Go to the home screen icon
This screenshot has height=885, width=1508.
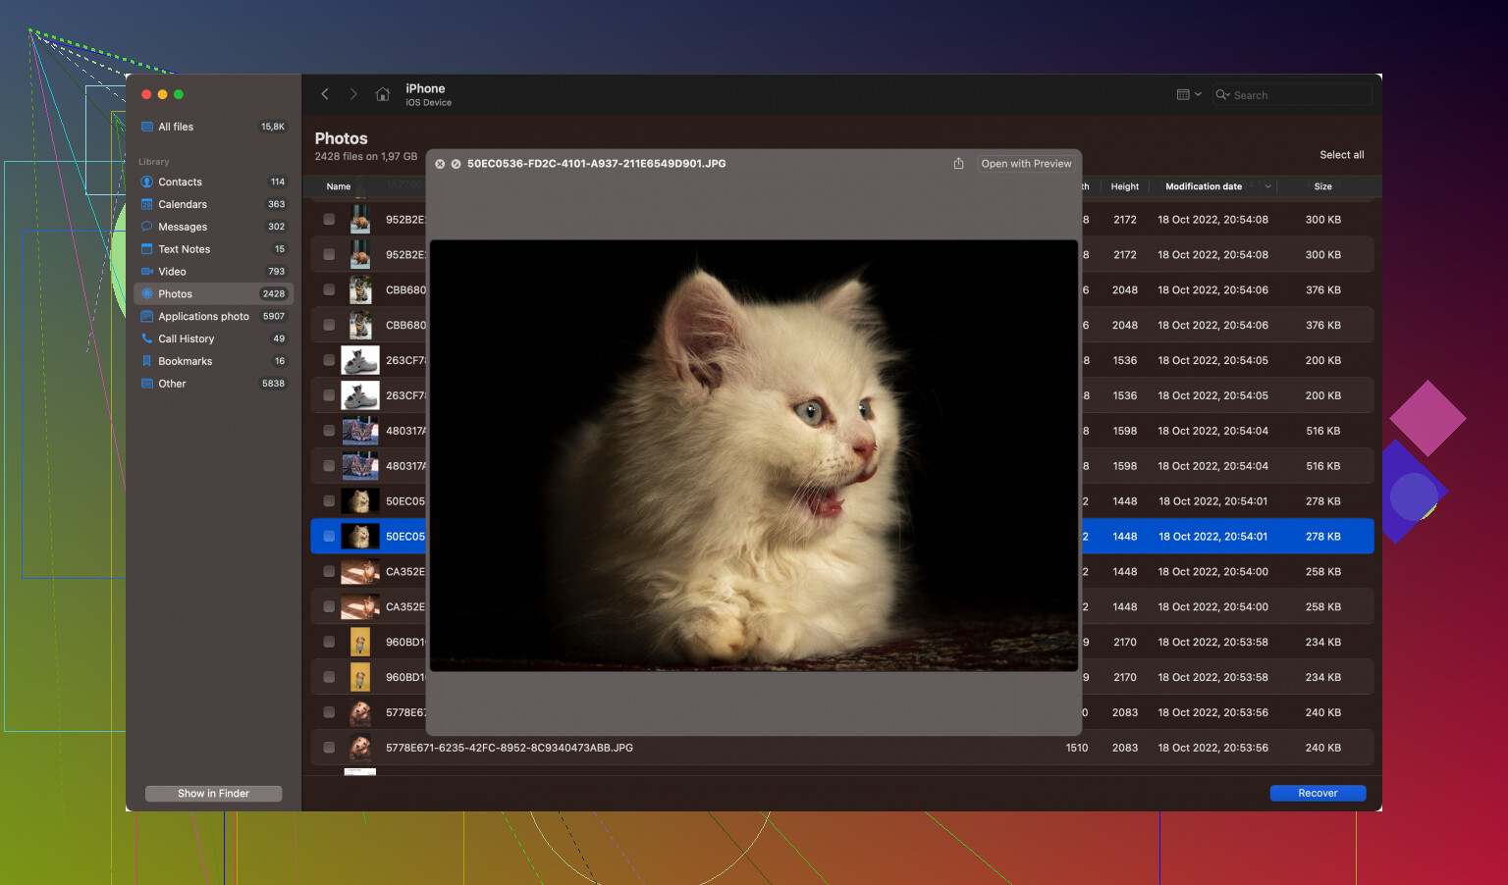(x=383, y=94)
